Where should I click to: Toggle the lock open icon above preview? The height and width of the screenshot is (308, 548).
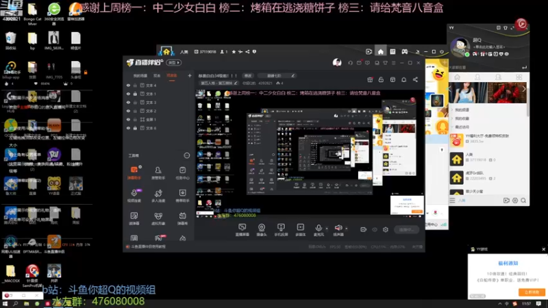pos(381,80)
